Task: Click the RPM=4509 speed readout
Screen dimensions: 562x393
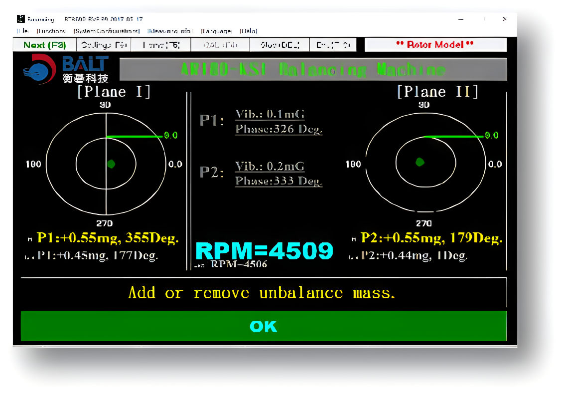Action: [x=264, y=251]
